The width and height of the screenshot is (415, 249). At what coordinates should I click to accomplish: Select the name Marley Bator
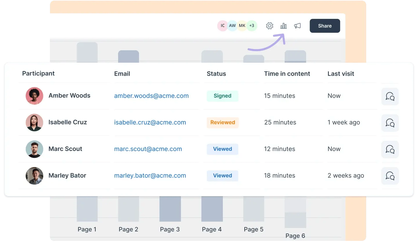pyautogui.click(x=67, y=176)
